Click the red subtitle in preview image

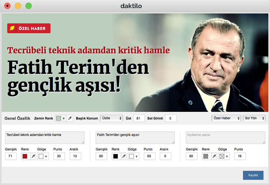88,50
